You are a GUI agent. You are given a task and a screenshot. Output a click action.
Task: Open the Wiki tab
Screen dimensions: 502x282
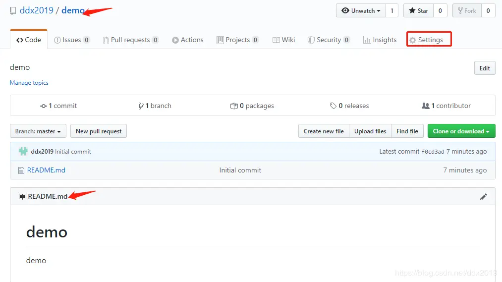283,40
